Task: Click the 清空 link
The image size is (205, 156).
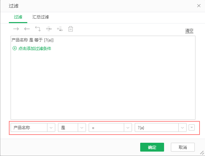Action: (x=189, y=31)
